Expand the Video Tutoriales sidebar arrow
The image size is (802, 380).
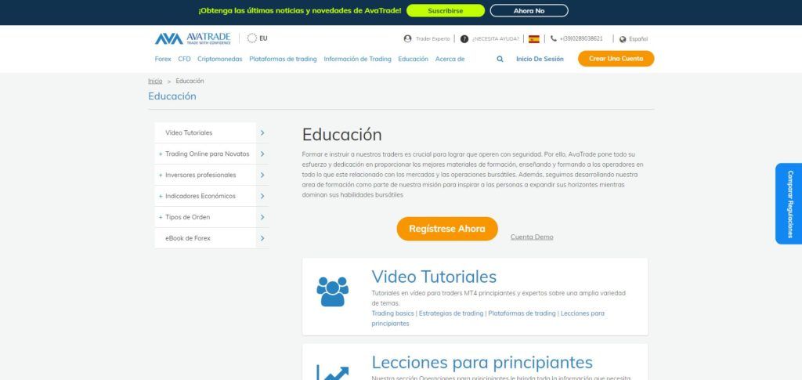(262, 132)
